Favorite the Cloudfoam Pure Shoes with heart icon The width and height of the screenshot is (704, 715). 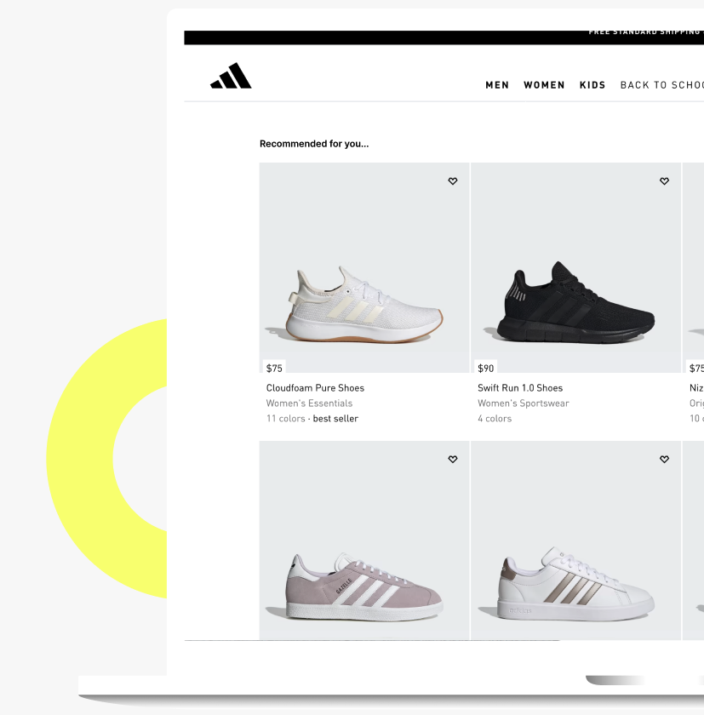click(x=453, y=181)
